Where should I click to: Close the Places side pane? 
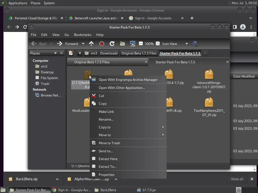click(x=61, y=53)
